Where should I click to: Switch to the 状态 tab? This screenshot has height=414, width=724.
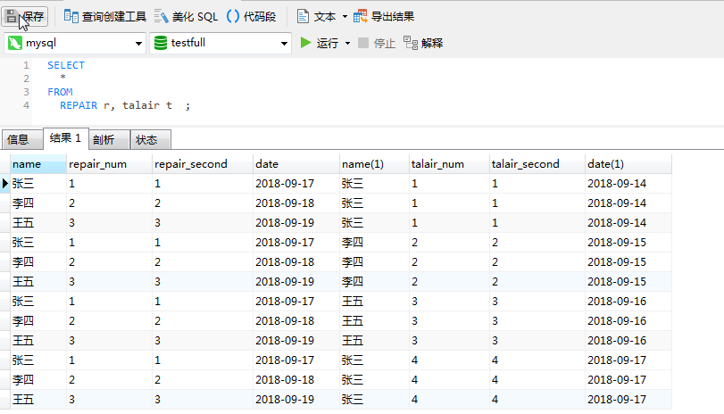[x=151, y=139]
